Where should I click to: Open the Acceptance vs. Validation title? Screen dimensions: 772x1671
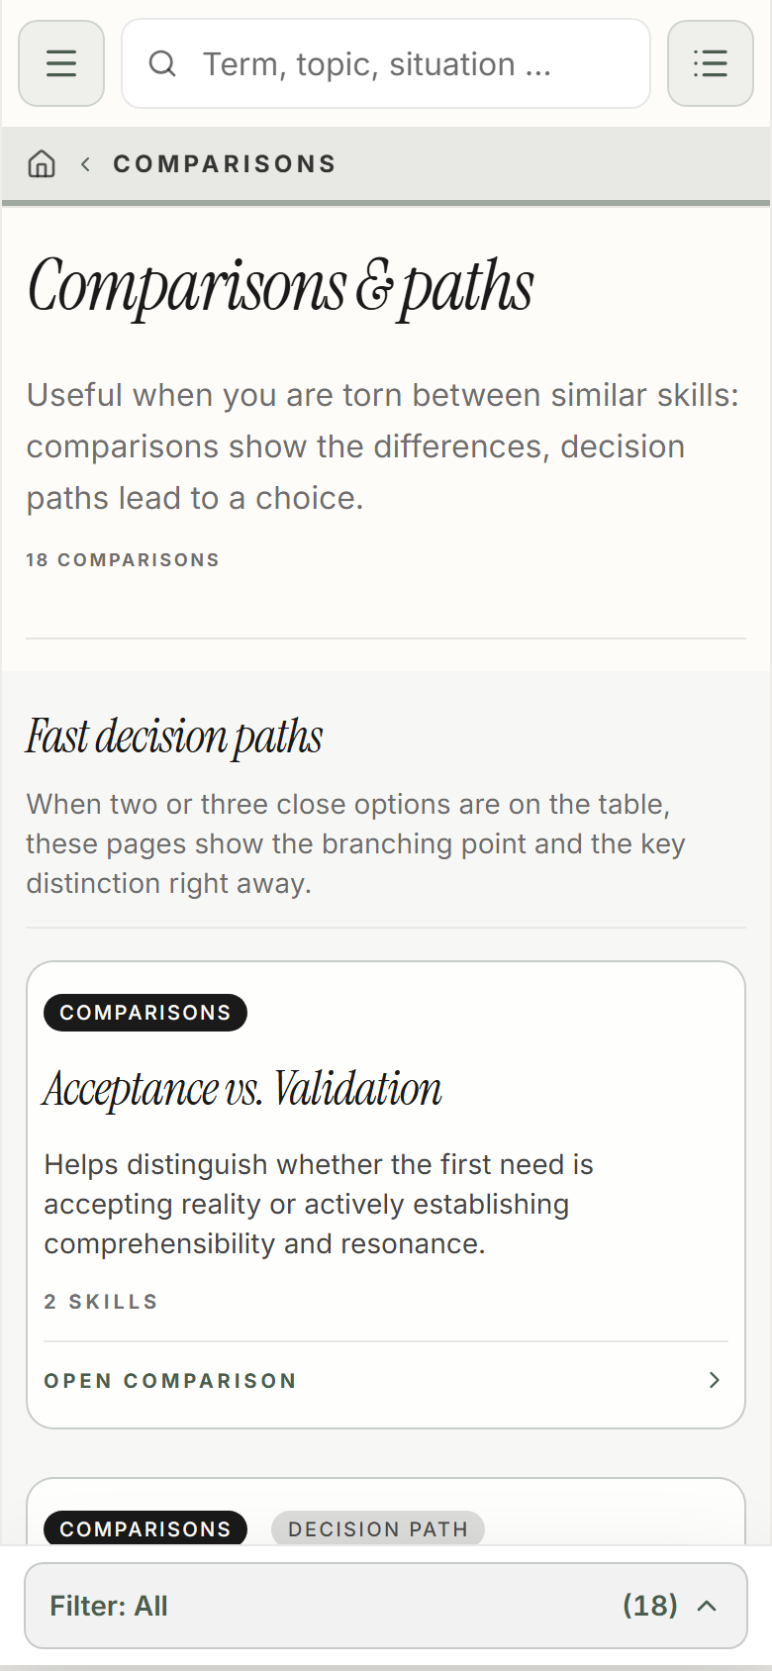[x=242, y=1088]
